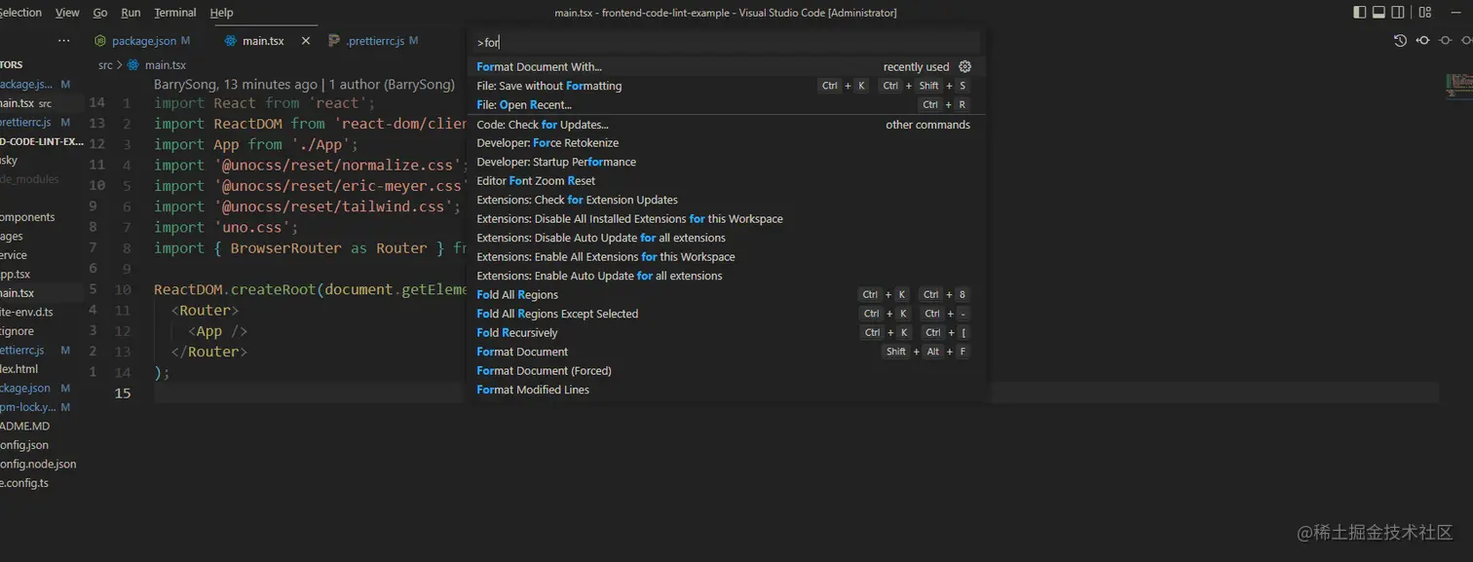The height and width of the screenshot is (562, 1473).
Task: Select Fold All Regions Except Selected
Action: point(726,314)
